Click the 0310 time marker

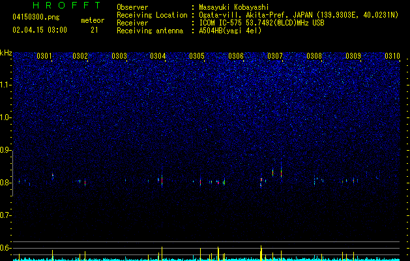(x=392, y=56)
